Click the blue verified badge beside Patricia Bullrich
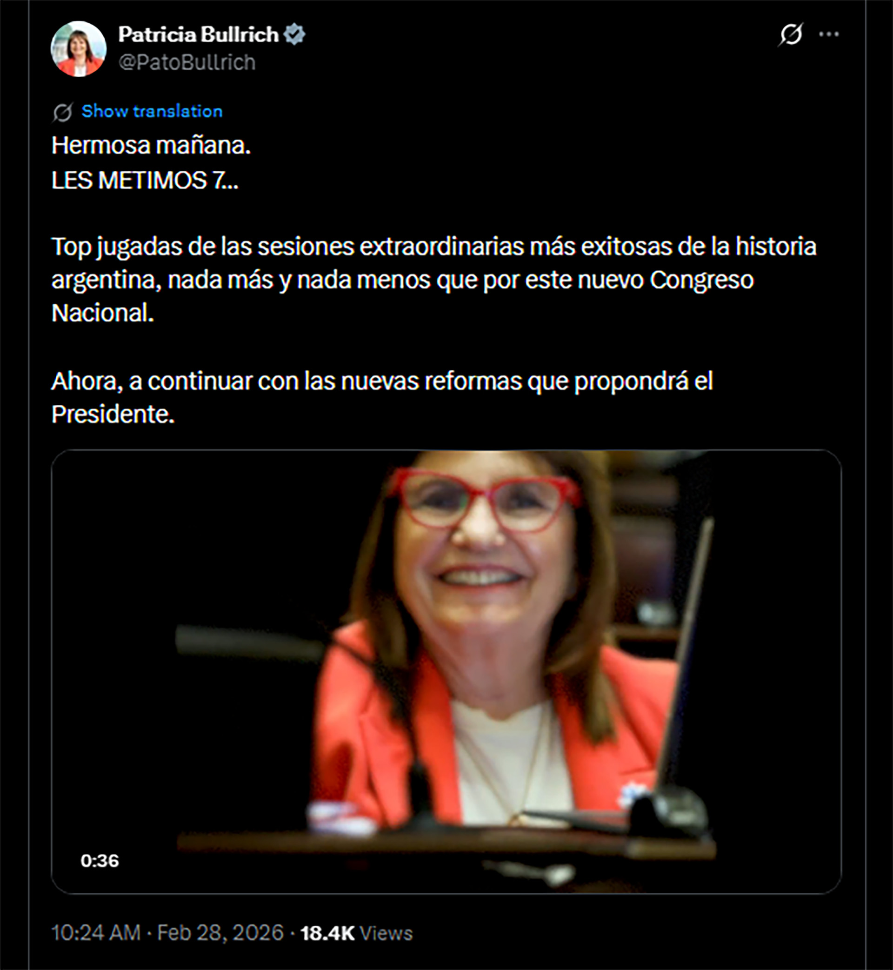This screenshot has width=893, height=970. [294, 35]
